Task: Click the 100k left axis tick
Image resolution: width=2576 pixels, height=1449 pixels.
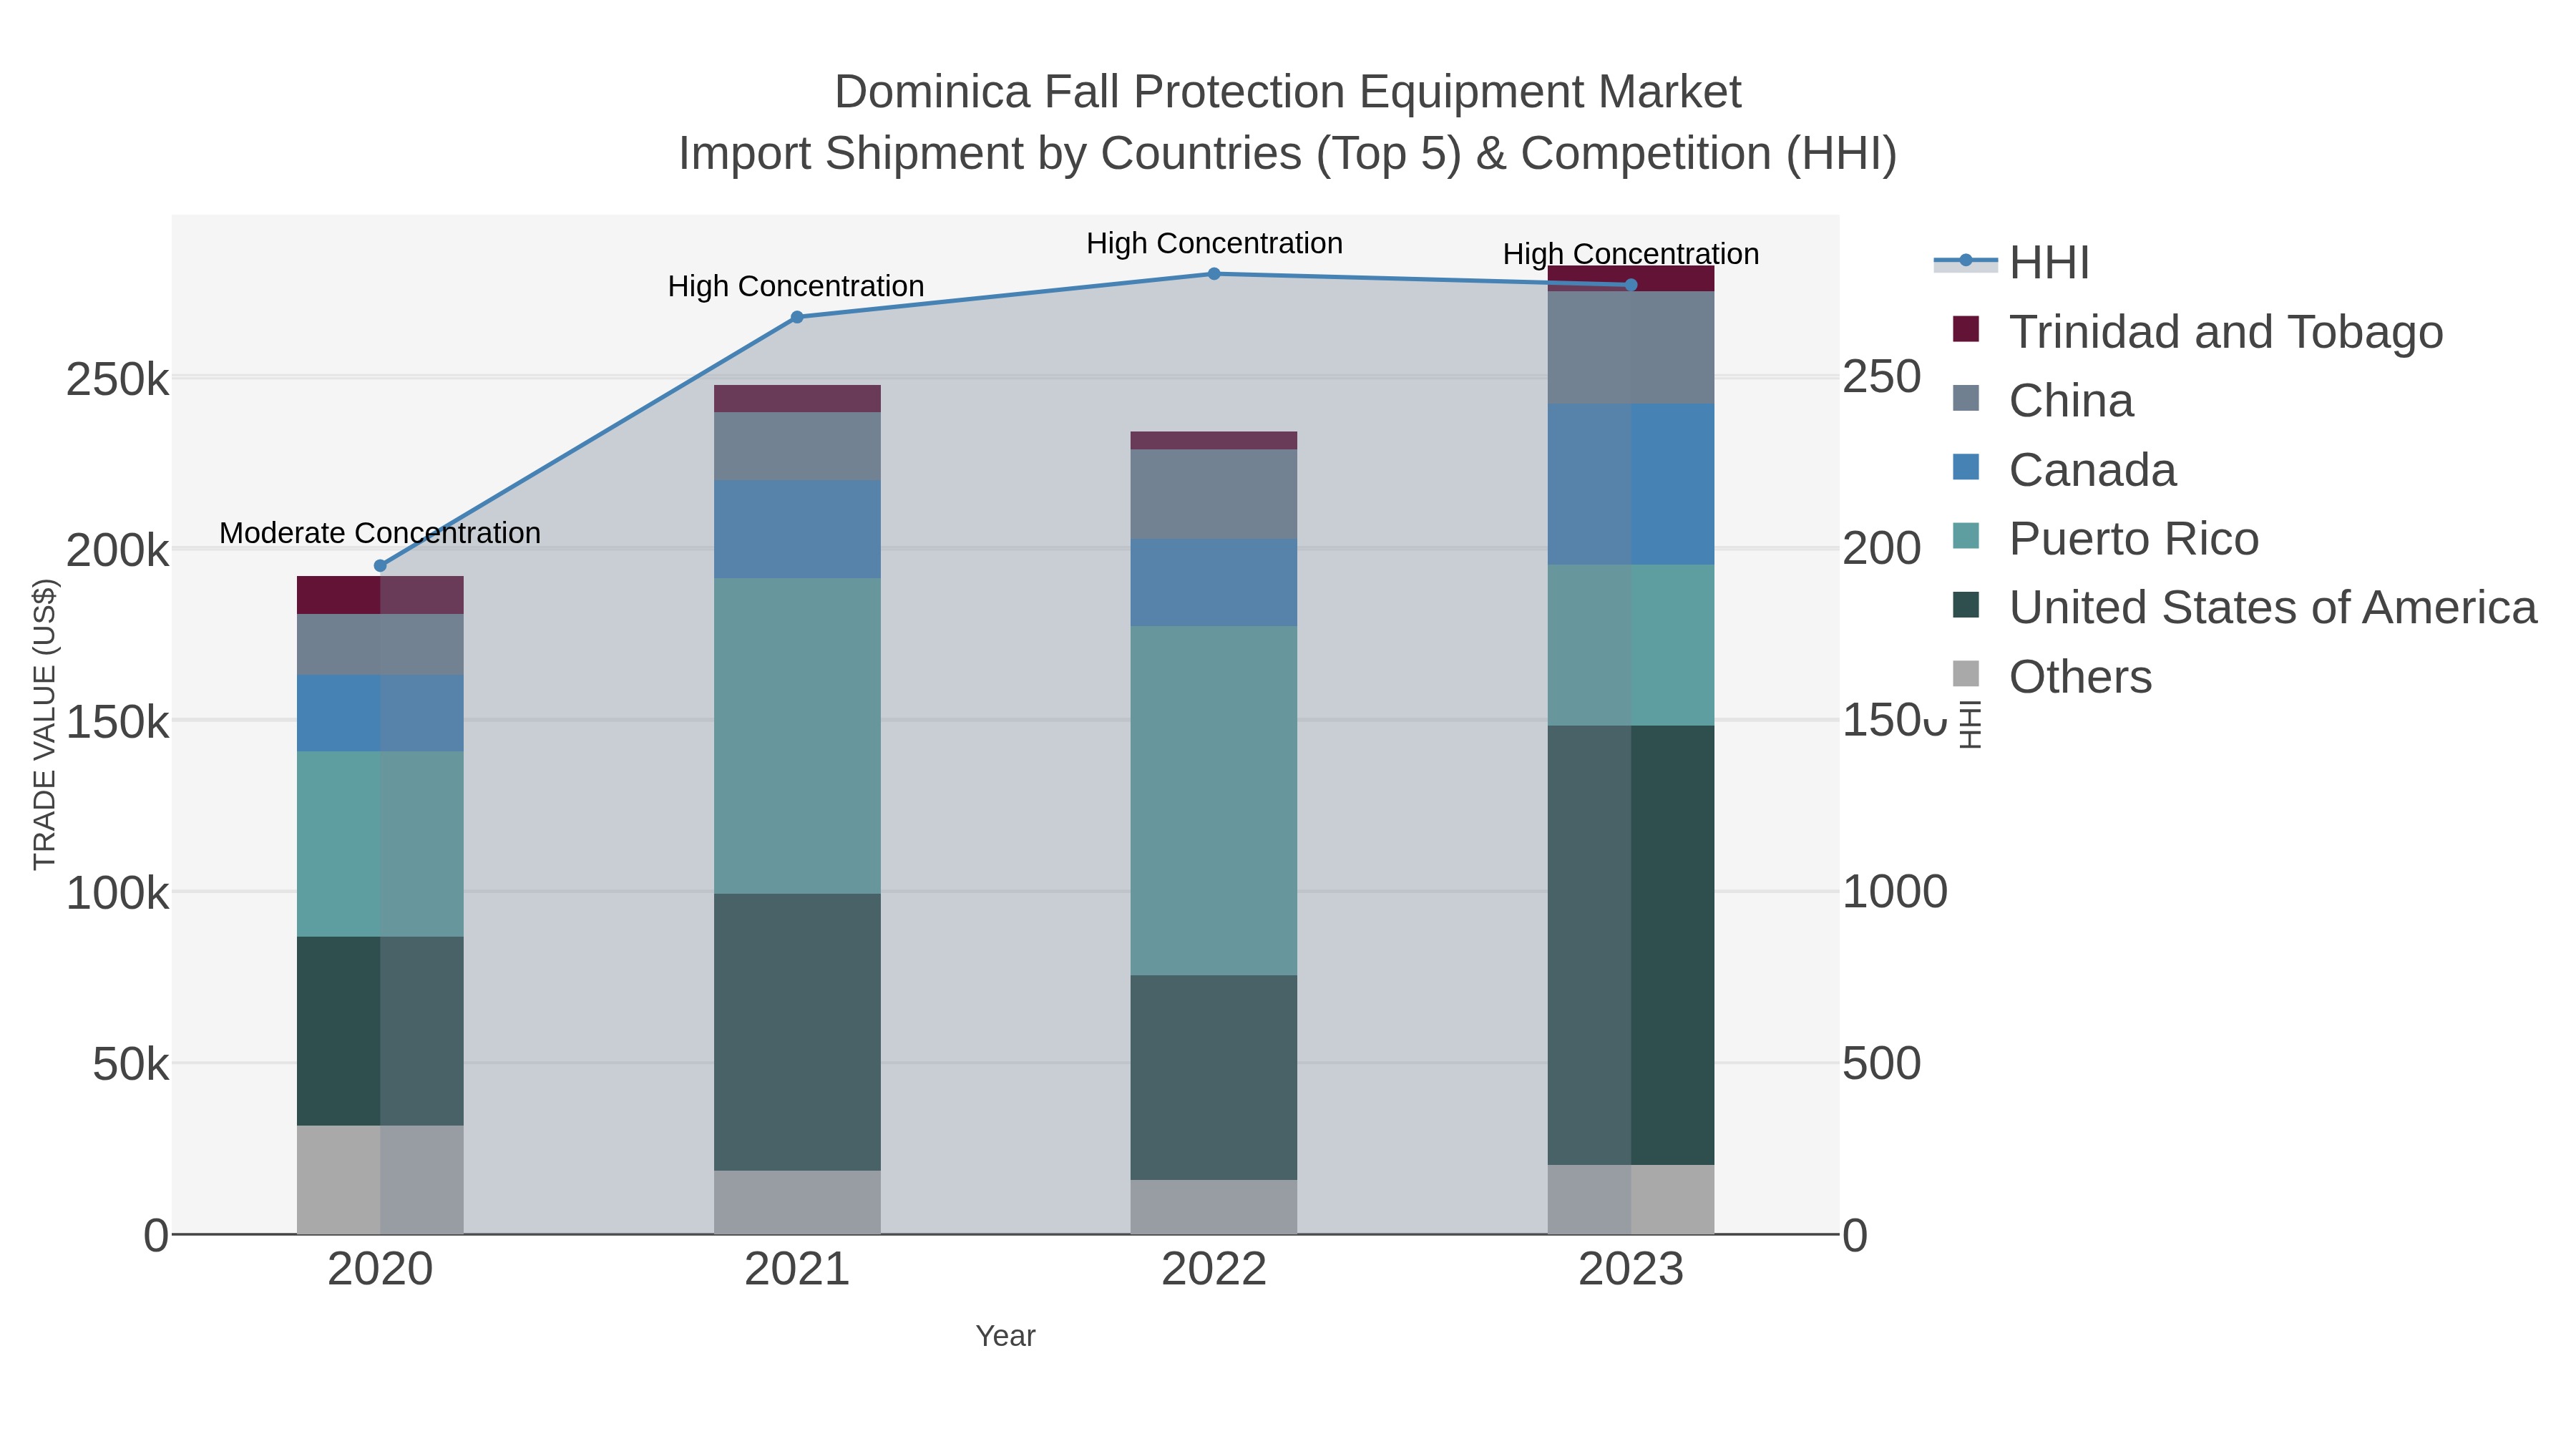Action: [118, 892]
